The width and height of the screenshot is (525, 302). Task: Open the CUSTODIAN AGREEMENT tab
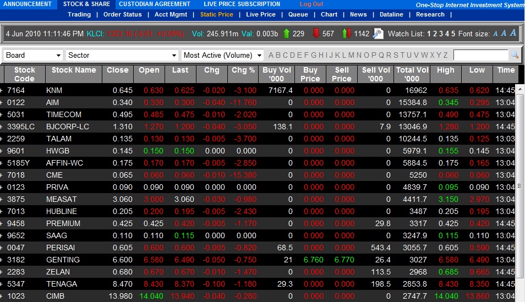pos(155,4)
